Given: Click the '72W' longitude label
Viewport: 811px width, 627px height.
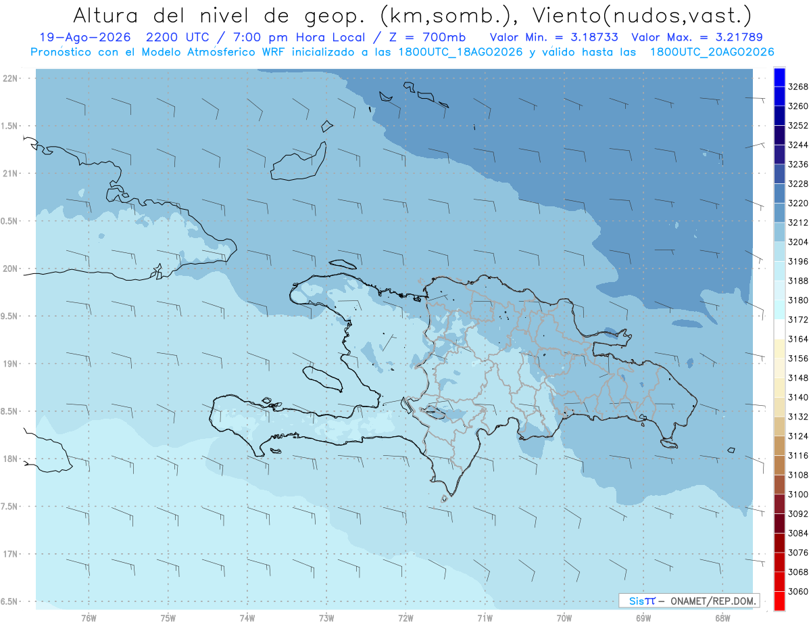Looking at the screenshot, I should click(x=405, y=618).
